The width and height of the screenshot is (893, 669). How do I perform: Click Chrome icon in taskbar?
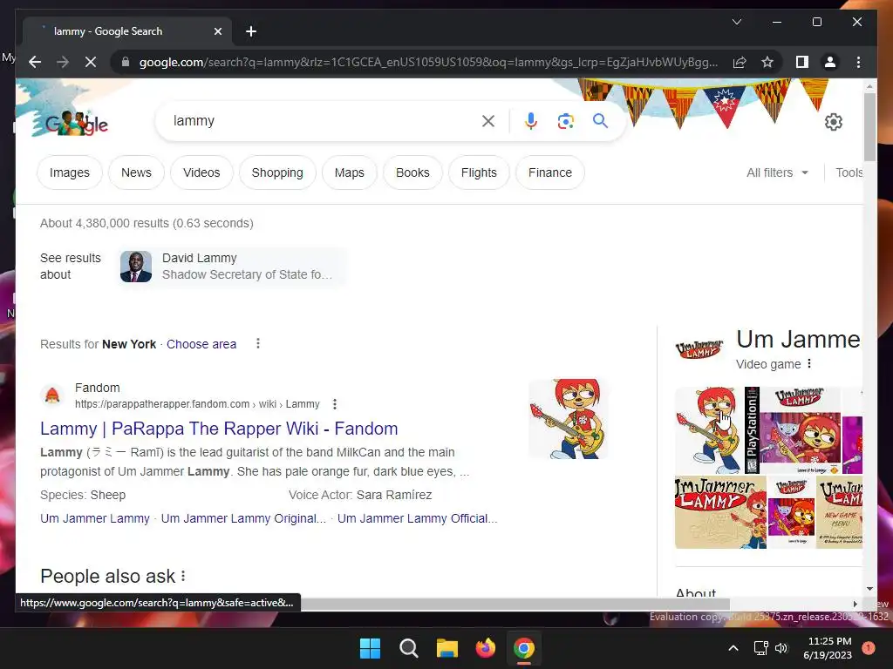(x=524, y=648)
